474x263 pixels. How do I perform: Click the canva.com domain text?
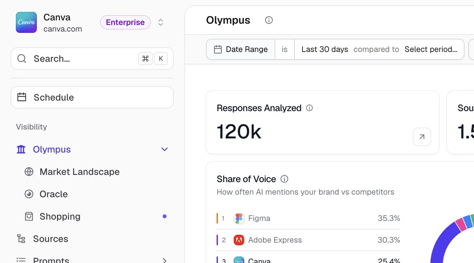(x=63, y=29)
